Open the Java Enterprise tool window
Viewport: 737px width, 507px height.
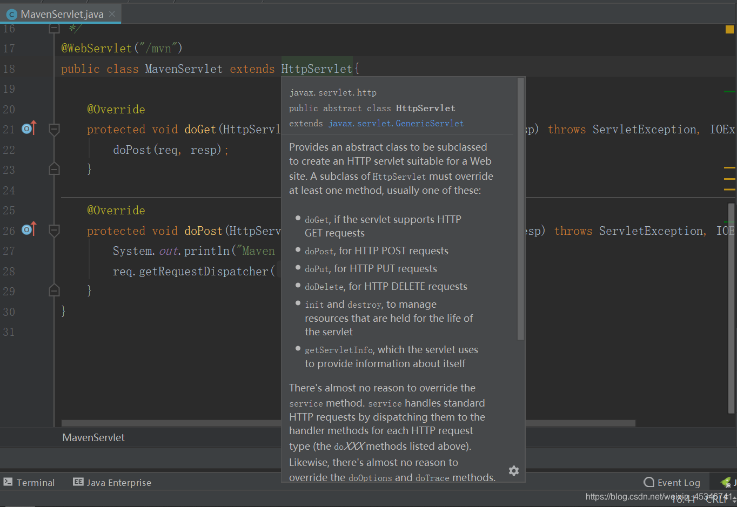[112, 482]
